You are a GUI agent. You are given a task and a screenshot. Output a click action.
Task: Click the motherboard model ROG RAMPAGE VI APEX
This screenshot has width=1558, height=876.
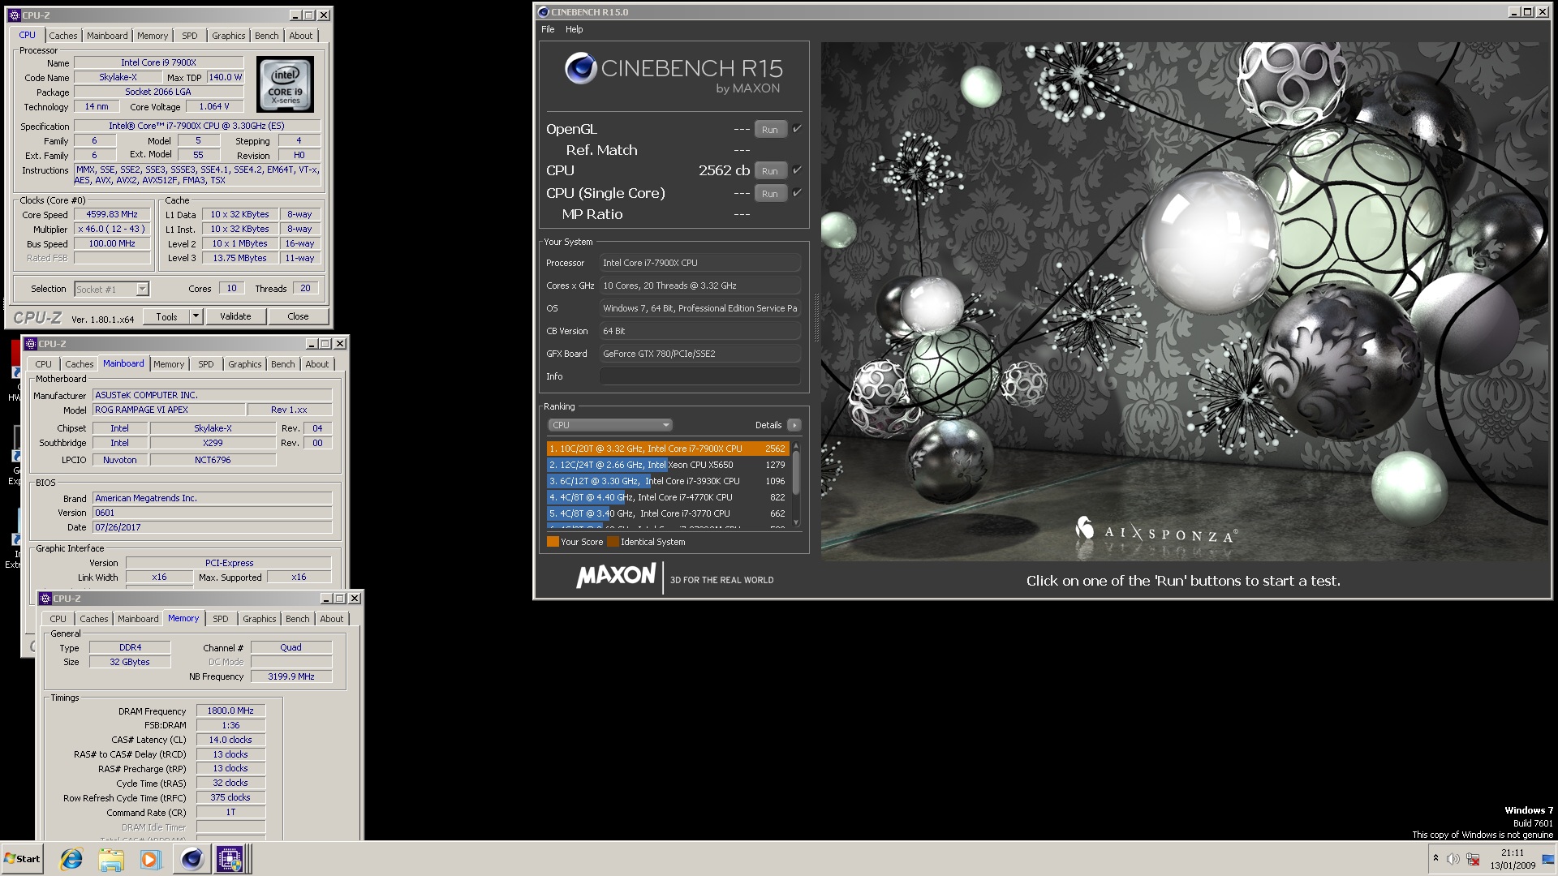[169, 410]
